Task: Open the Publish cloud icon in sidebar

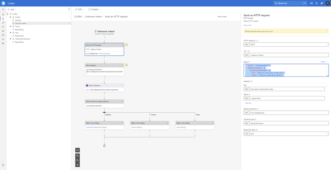Action: tap(3, 39)
